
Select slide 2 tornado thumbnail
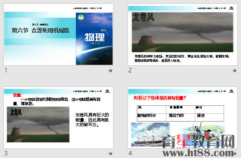tap(183, 35)
